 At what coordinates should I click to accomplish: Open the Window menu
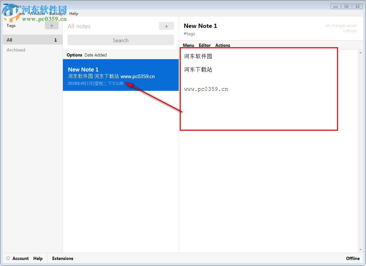(x=37, y=14)
